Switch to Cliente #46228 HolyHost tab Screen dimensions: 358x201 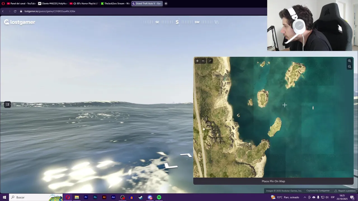click(x=53, y=4)
